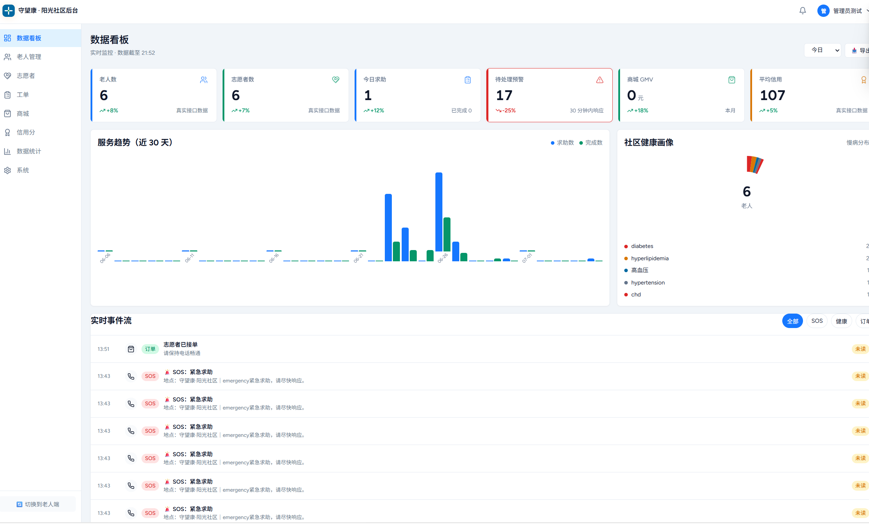Click the phone icon in the last 13:43 SOS row

pos(131,513)
